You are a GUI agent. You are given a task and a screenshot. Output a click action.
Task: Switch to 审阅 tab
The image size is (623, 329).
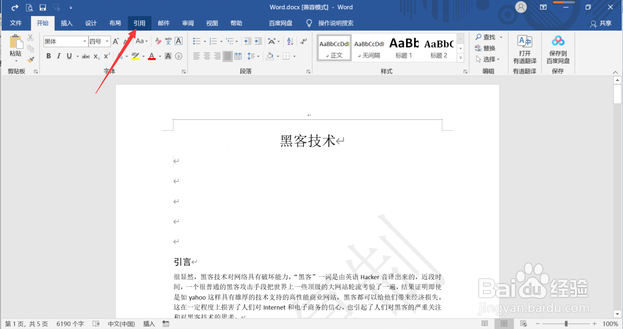[188, 23]
